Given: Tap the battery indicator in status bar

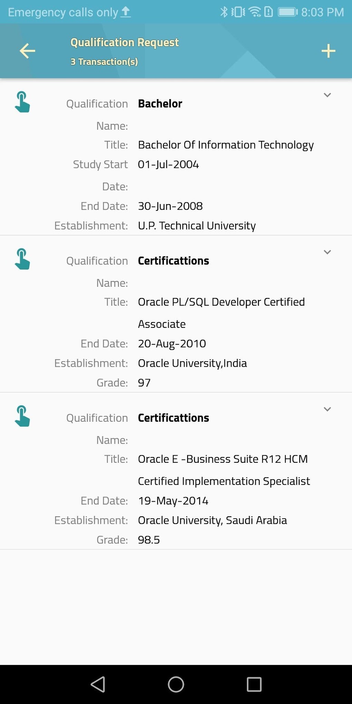Looking at the screenshot, I should [287, 12].
